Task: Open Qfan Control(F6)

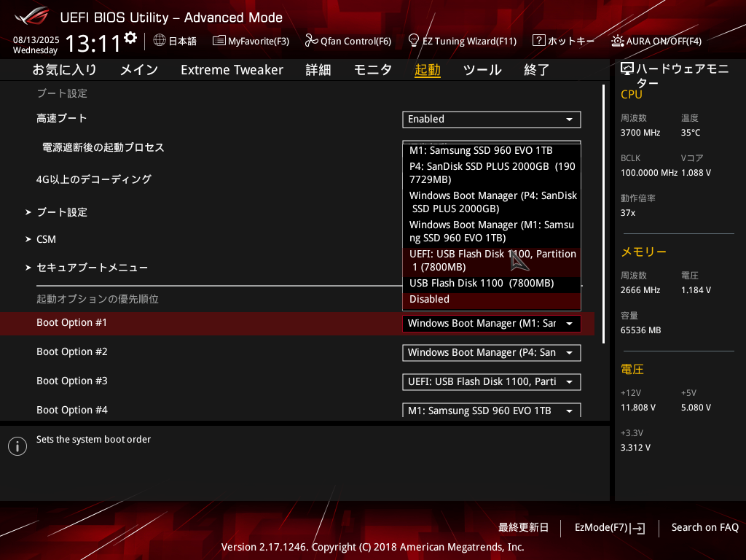Action: 348,41
